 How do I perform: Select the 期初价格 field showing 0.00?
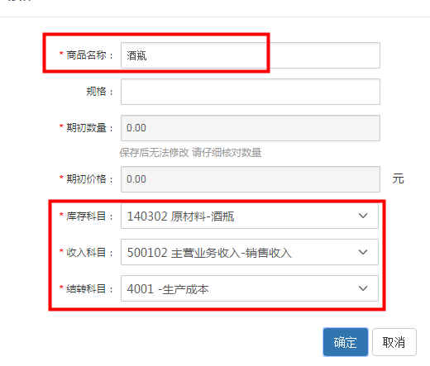(x=251, y=179)
